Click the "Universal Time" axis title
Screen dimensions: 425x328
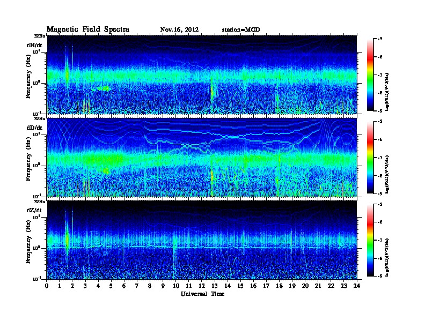click(202, 294)
